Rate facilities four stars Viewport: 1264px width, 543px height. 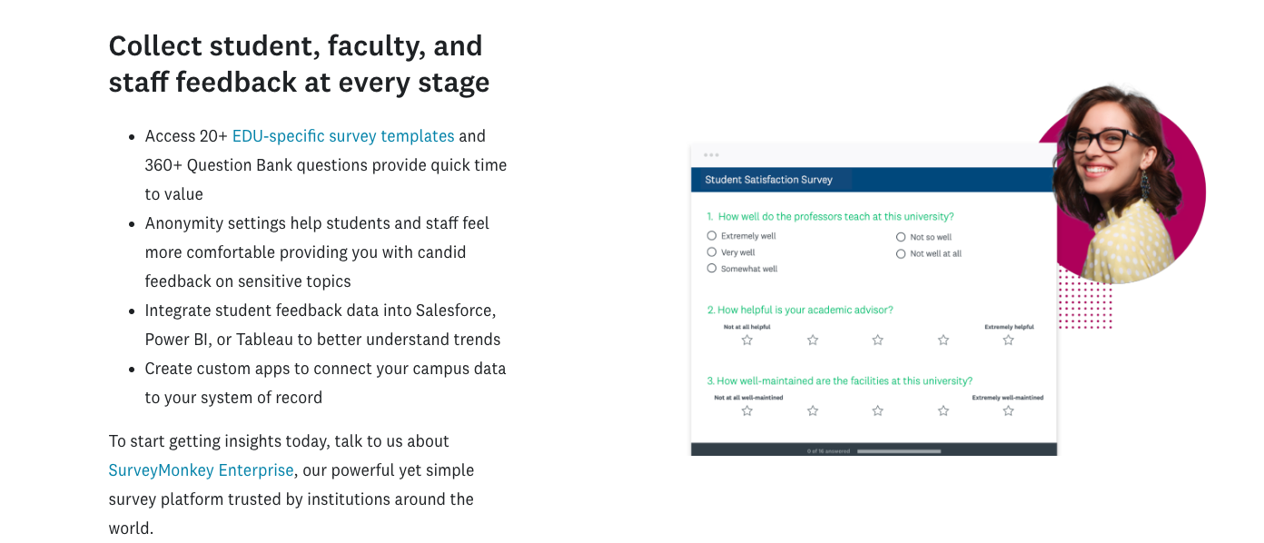[x=943, y=411]
